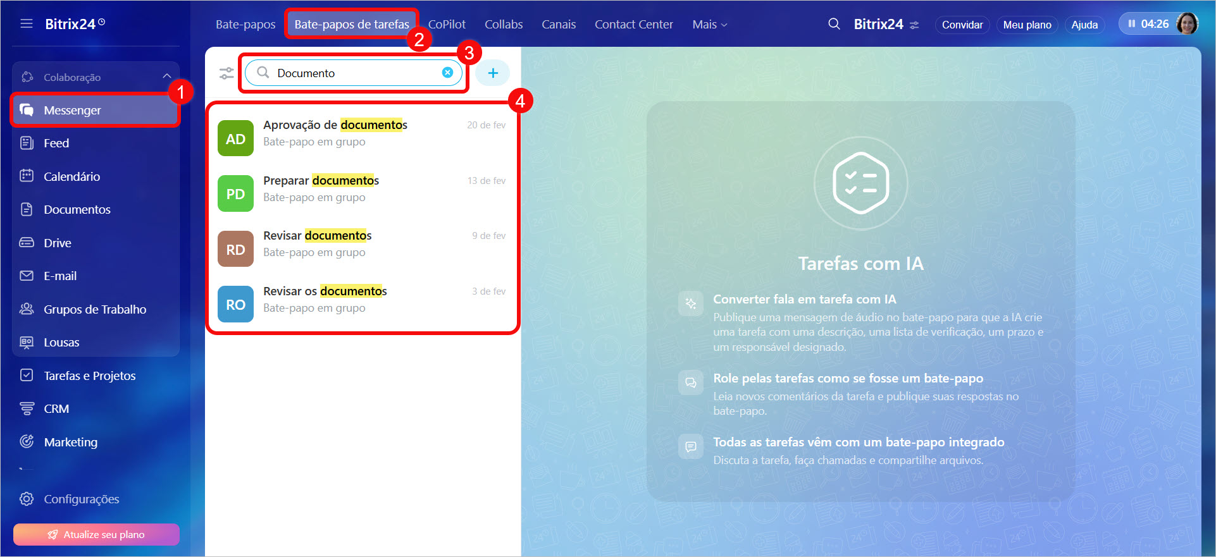
Task: Open the Calendário sidebar icon
Action: click(27, 176)
